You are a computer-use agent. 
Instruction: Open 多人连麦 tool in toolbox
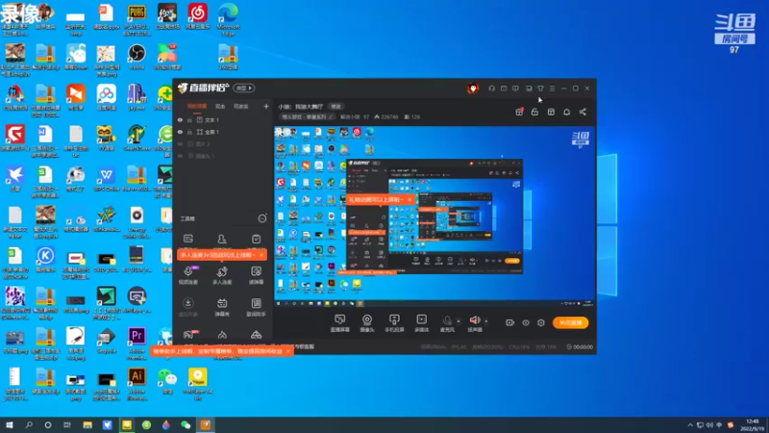click(222, 275)
